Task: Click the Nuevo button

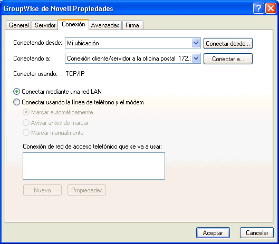Action: (x=42, y=190)
